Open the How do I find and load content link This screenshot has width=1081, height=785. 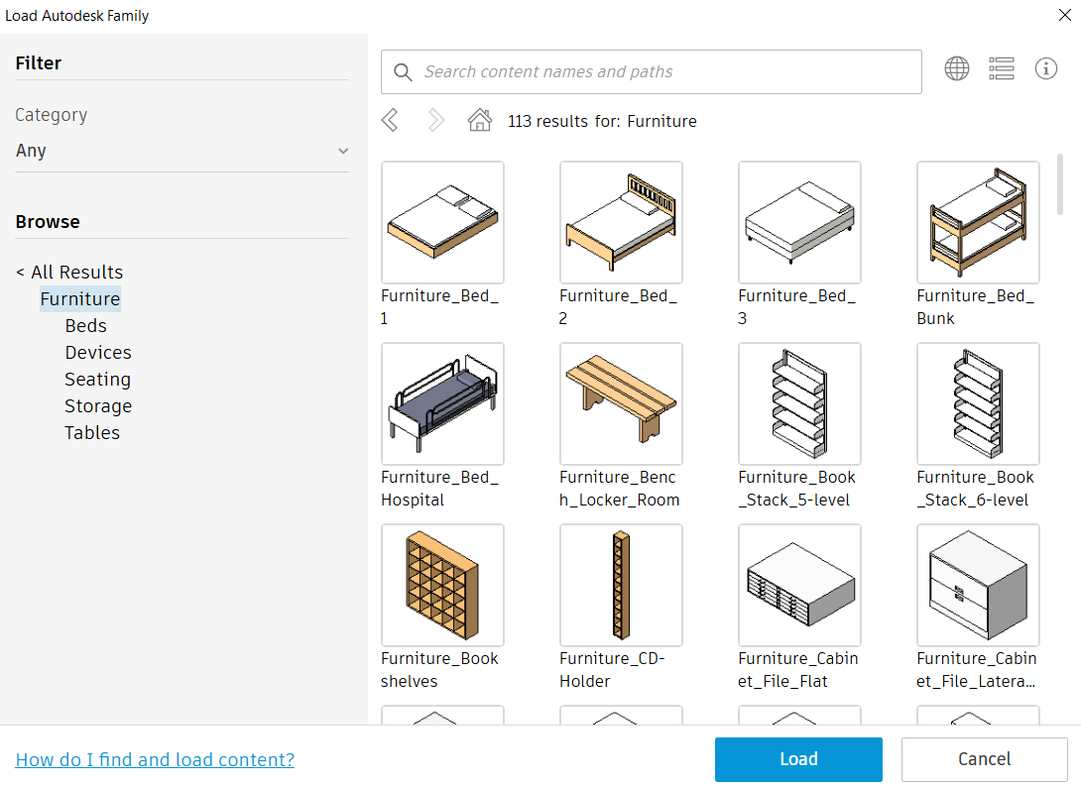point(155,759)
